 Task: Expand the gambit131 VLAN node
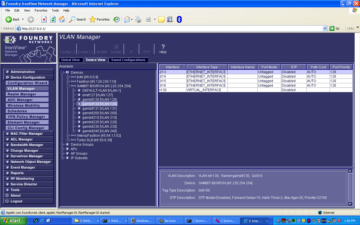pos(74,109)
